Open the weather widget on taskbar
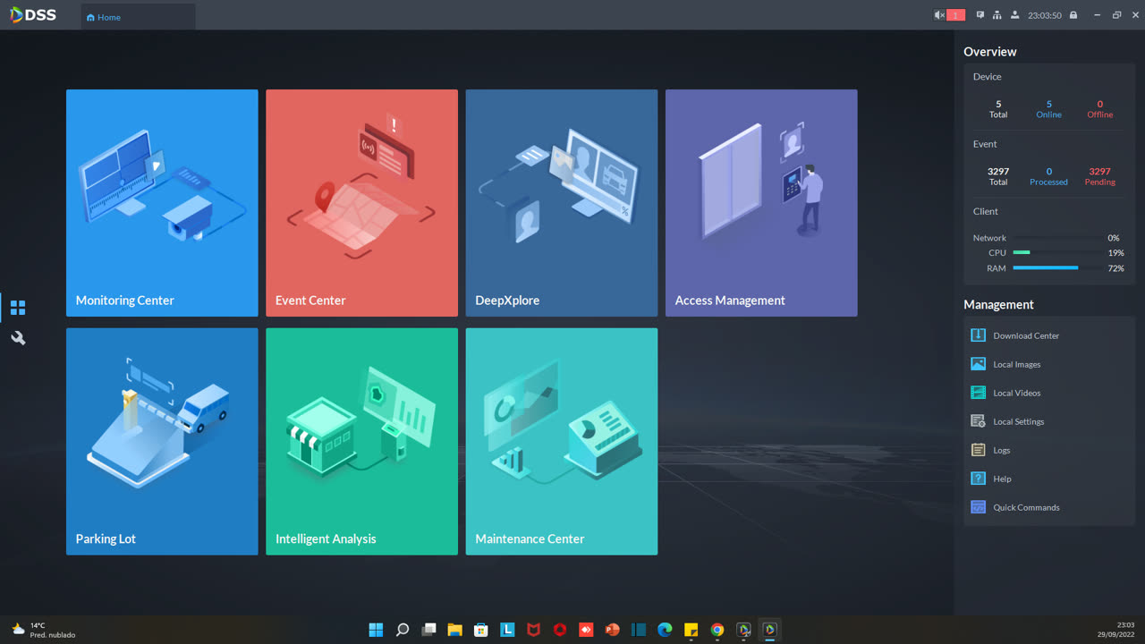This screenshot has height=644, width=1145. click(x=43, y=630)
